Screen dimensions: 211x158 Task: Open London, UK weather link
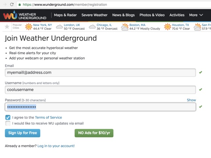point(72,25)
